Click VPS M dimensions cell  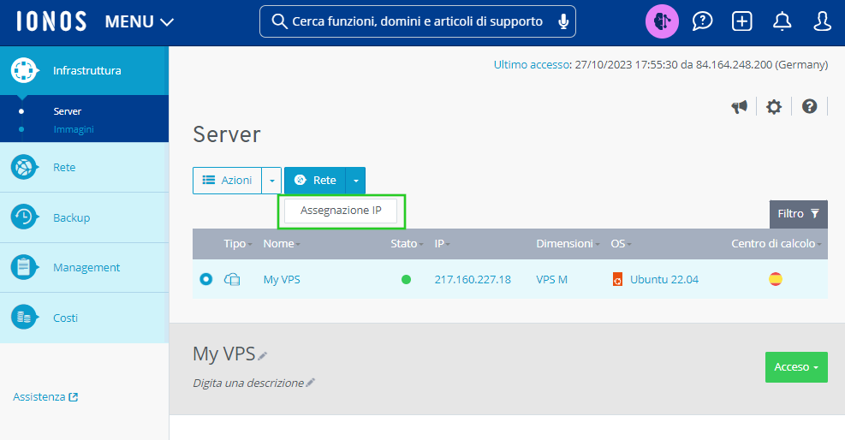click(x=551, y=280)
